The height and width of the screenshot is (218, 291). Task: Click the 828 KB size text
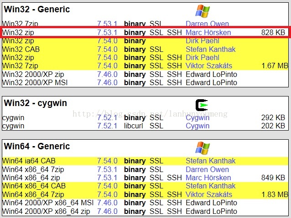tap(273, 32)
